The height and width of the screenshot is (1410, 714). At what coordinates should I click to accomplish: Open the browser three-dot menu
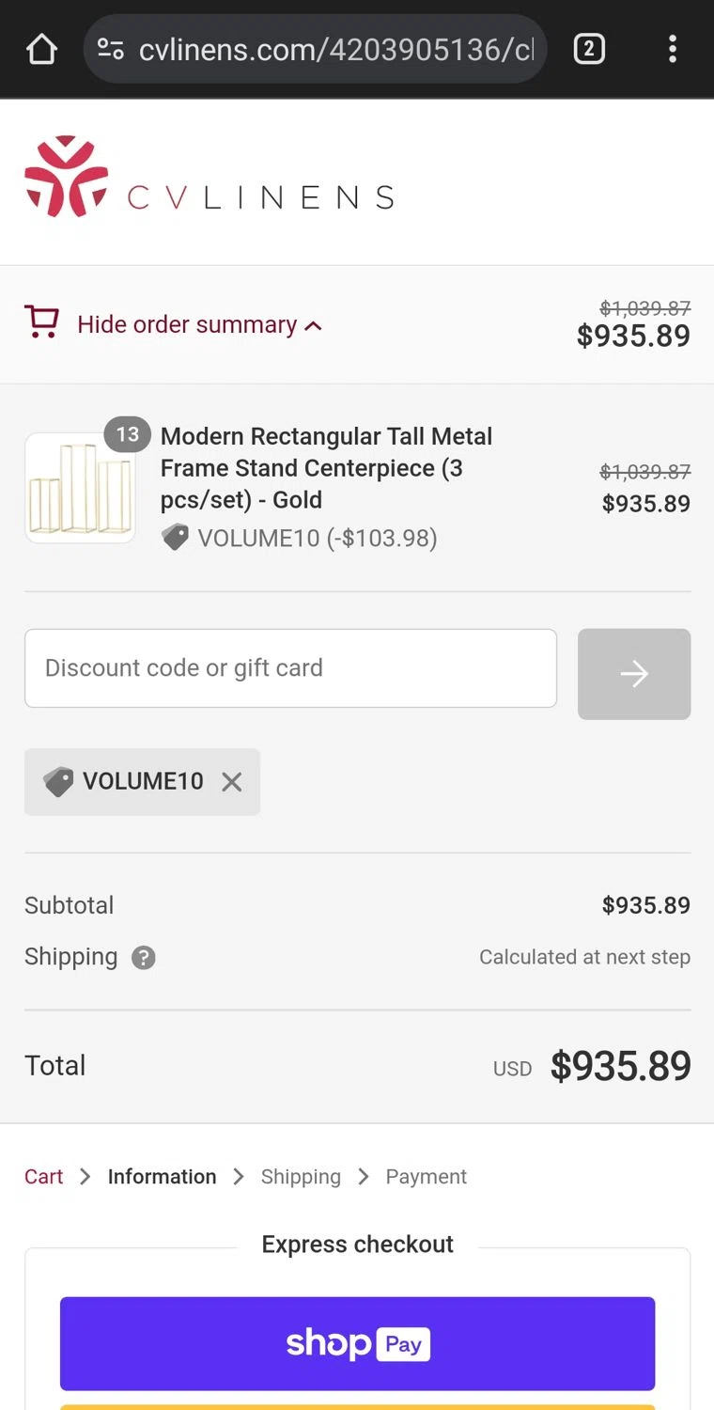coord(673,49)
